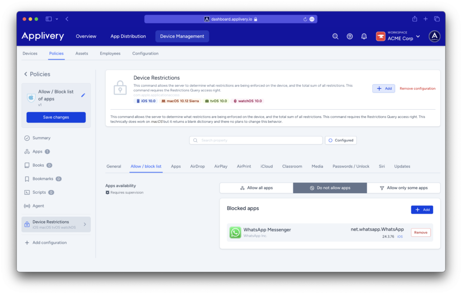Image resolution: width=462 pixels, height=294 pixels.
Task: Open the iCloud restrictions tab
Action: [x=266, y=166]
